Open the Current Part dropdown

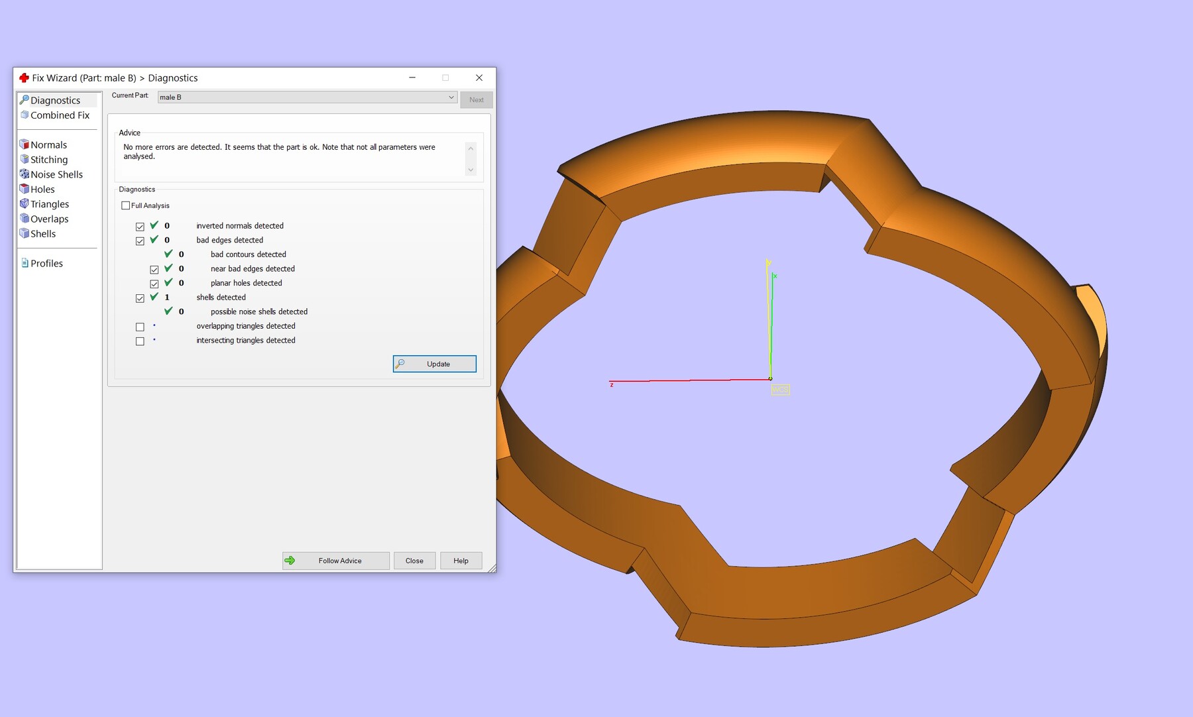pos(308,97)
